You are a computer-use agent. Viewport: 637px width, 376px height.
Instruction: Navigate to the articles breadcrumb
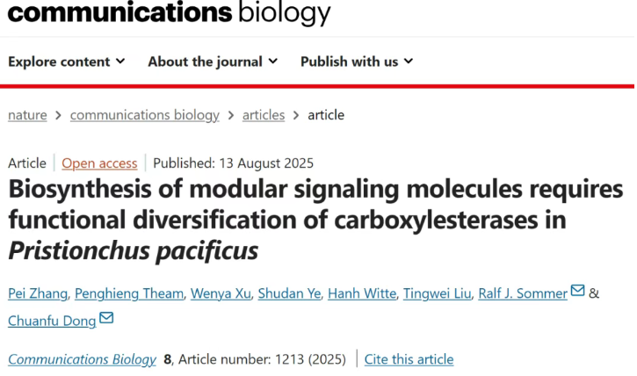tap(264, 115)
